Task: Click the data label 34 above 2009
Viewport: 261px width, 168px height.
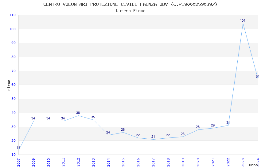Action: (33, 118)
